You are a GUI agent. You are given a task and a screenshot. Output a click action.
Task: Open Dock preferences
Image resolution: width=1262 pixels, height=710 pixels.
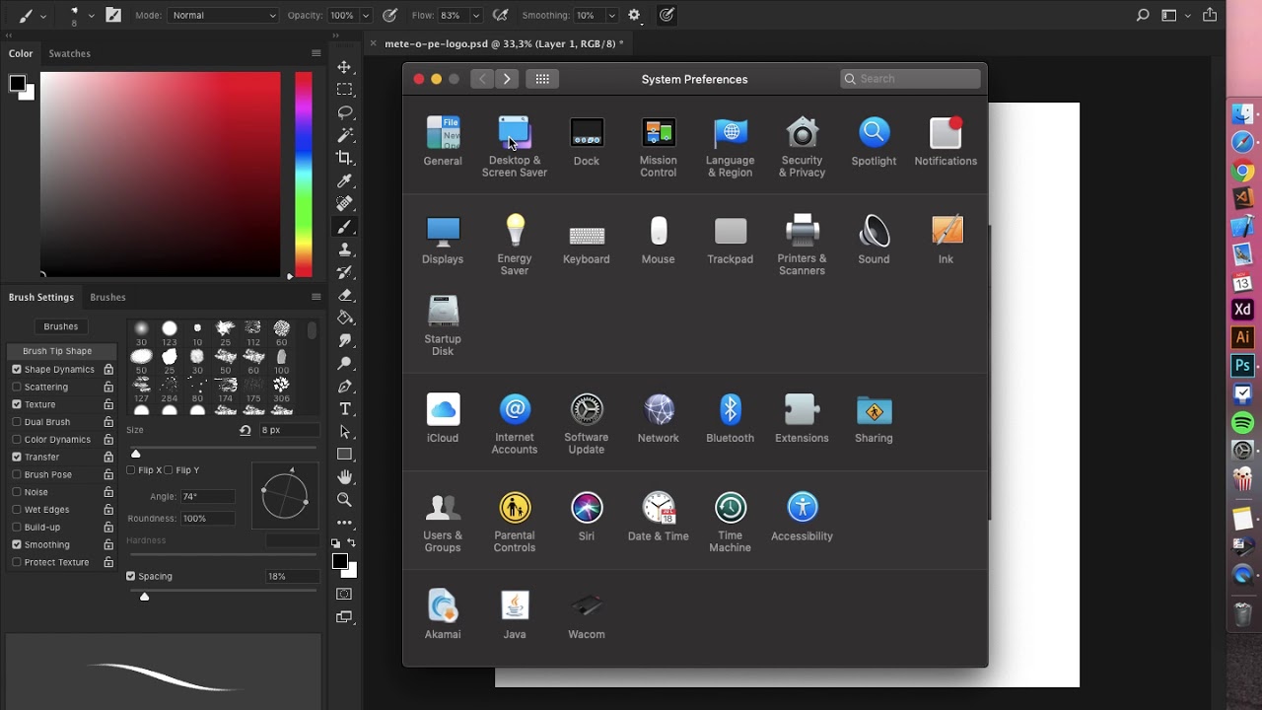click(x=587, y=141)
